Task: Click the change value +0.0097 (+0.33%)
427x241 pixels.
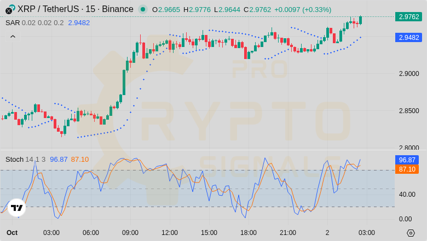Action: (x=303, y=10)
